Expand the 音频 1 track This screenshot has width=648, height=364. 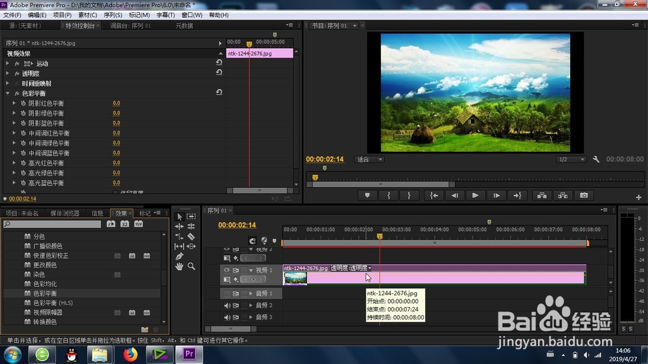(250, 293)
